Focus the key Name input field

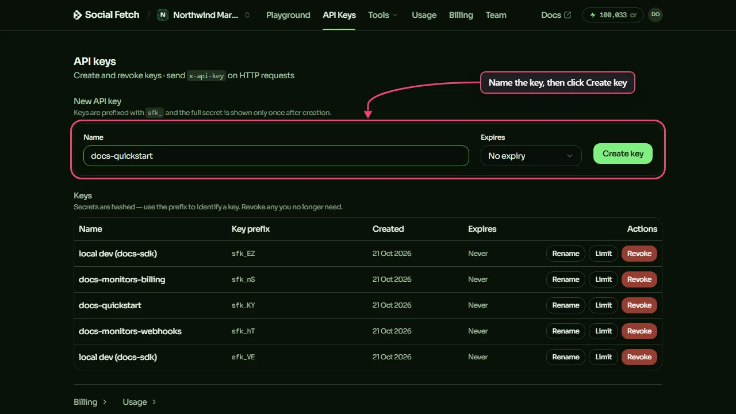click(276, 156)
